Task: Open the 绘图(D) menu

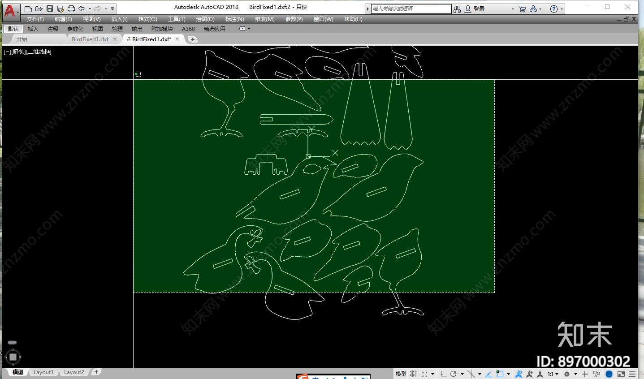Action: [205, 19]
